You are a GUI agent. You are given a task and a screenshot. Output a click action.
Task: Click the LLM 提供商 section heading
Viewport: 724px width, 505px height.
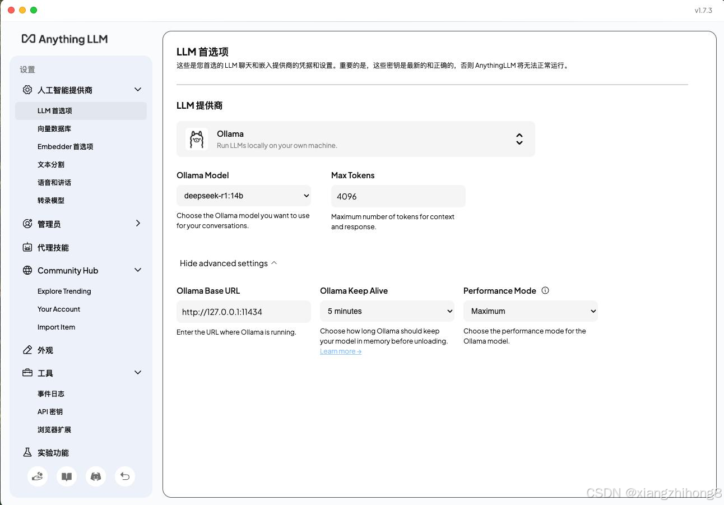coord(199,105)
